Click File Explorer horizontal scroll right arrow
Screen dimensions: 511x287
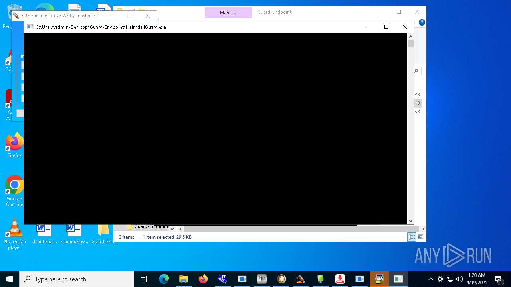click(423, 229)
